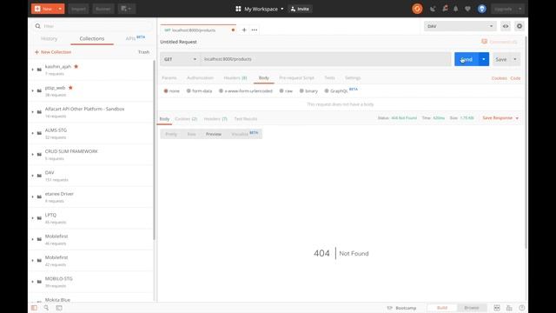Click the LPTQ collection folder icon
Viewport: 556px width, 313px height.
(39, 218)
